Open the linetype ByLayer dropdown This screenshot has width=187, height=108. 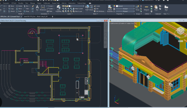point(125,11)
